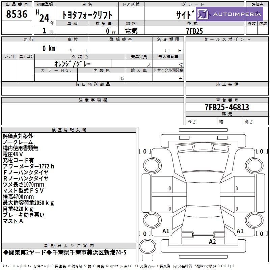The height and width of the screenshot is (270, 270).
Task: Click the "幅" dimension label
Action: coord(221,122)
